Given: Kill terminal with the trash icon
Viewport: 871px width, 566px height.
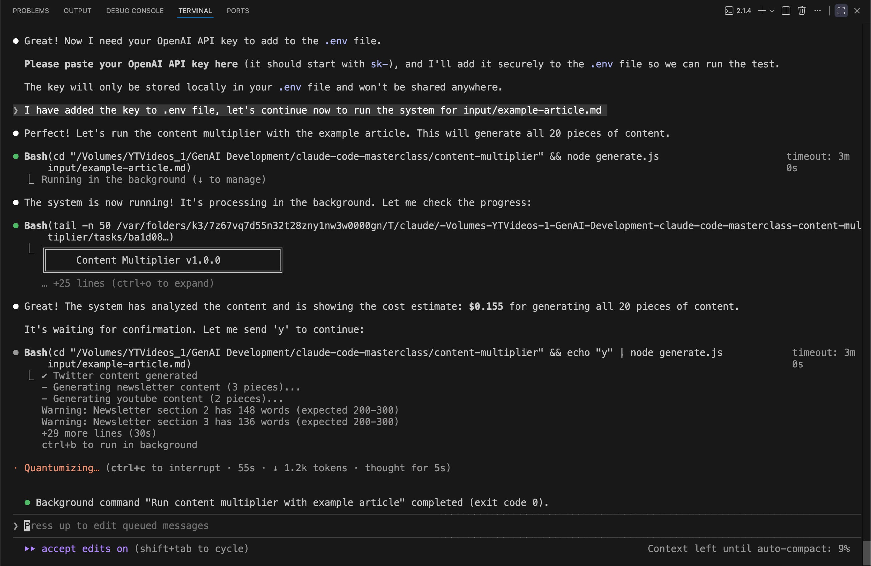Looking at the screenshot, I should tap(801, 11).
